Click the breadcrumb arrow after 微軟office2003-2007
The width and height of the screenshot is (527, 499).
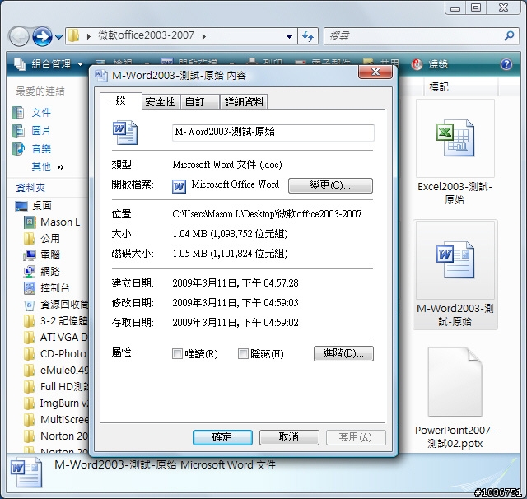204,36
